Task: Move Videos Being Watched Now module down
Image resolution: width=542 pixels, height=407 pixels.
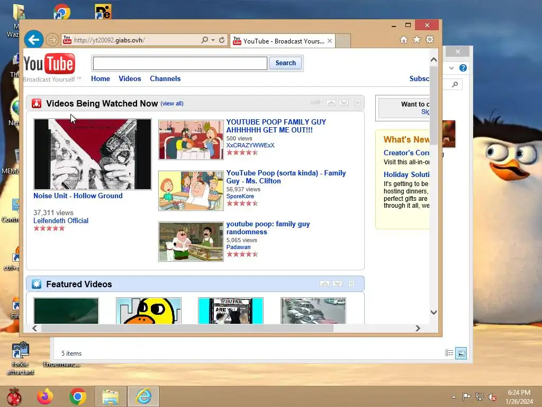Action: [x=344, y=103]
